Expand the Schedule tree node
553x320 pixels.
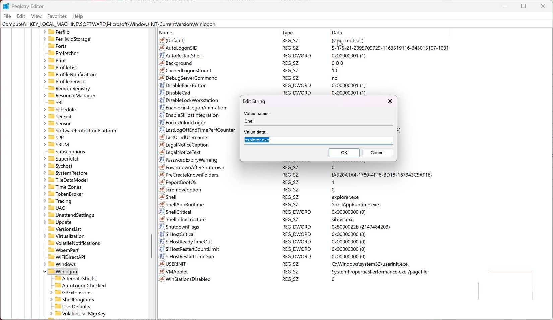pos(45,109)
